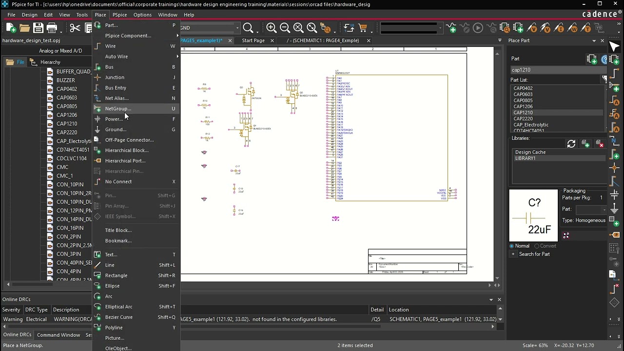Viewport: 624px width, 351px height.
Task: Click the capacitor symbol preview thumbnail
Action: [533, 215]
